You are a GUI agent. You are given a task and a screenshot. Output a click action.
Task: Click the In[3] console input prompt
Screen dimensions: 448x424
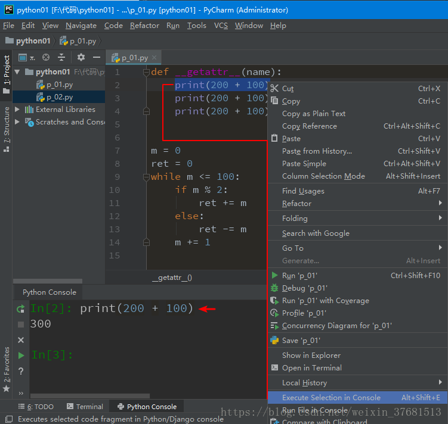(x=52, y=355)
